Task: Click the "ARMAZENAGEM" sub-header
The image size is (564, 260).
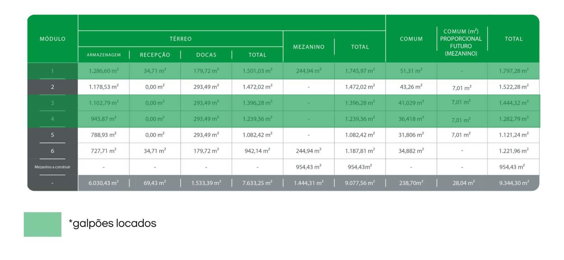Action: pyautogui.click(x=104, y=55)
